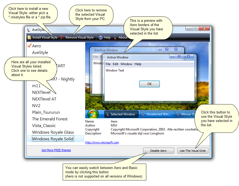This screenshot has height=186, width=239.
Task: Select Windows Royale Solid style
Action: tap(55, 139)
